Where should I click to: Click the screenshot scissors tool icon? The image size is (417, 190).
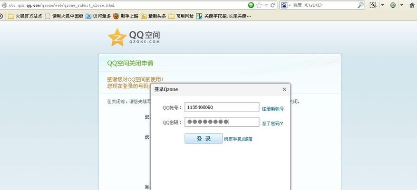[x=374, y=5]
